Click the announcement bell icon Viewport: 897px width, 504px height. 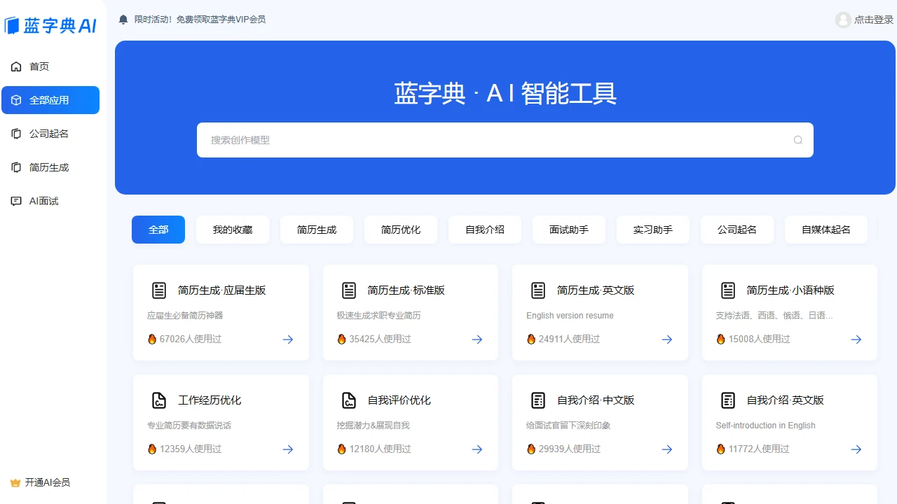click(123, 20)
